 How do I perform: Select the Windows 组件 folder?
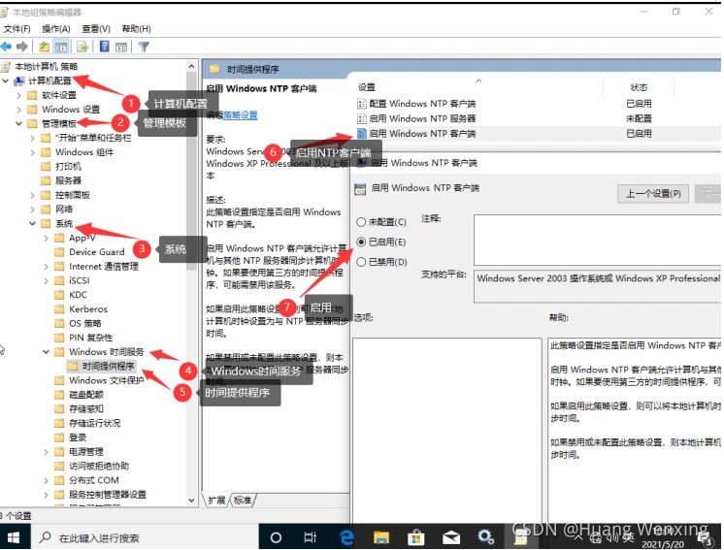84,152
